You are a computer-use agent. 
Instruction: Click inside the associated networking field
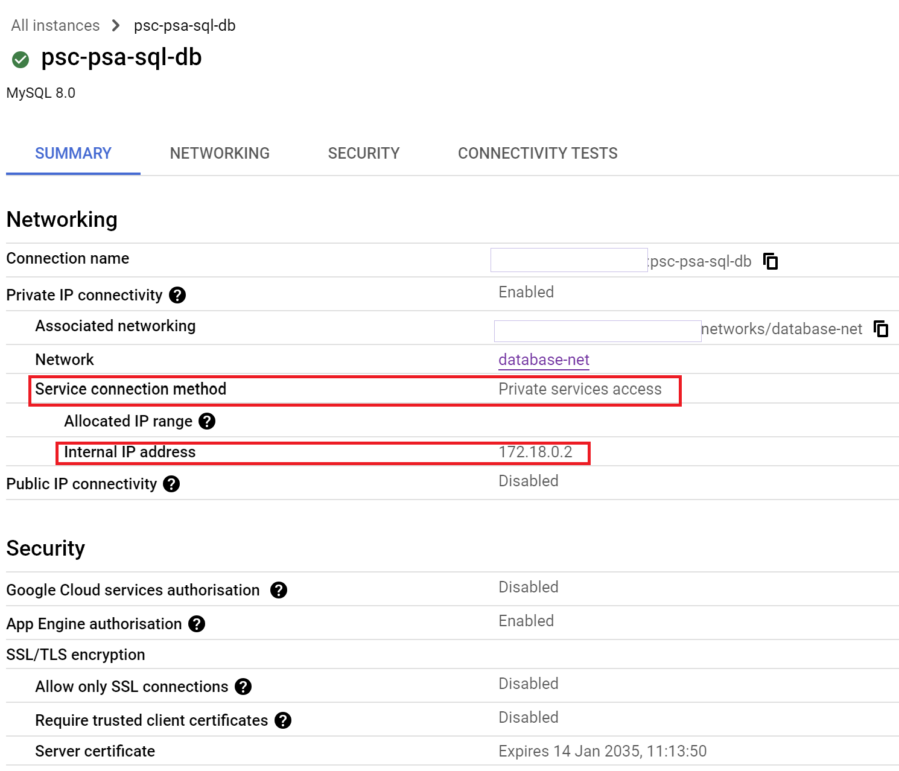(x=597, y=330)
